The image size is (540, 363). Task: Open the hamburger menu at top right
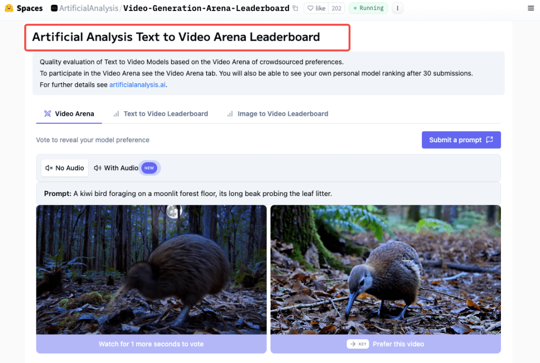[531, 8]
